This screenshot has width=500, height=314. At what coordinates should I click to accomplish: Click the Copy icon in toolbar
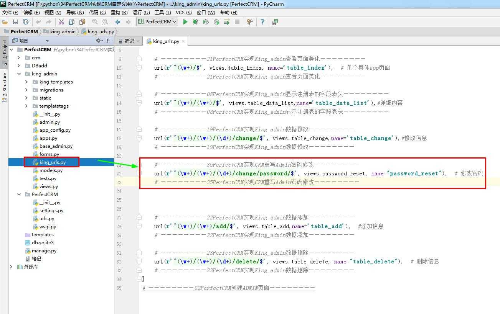click(71, 22)
